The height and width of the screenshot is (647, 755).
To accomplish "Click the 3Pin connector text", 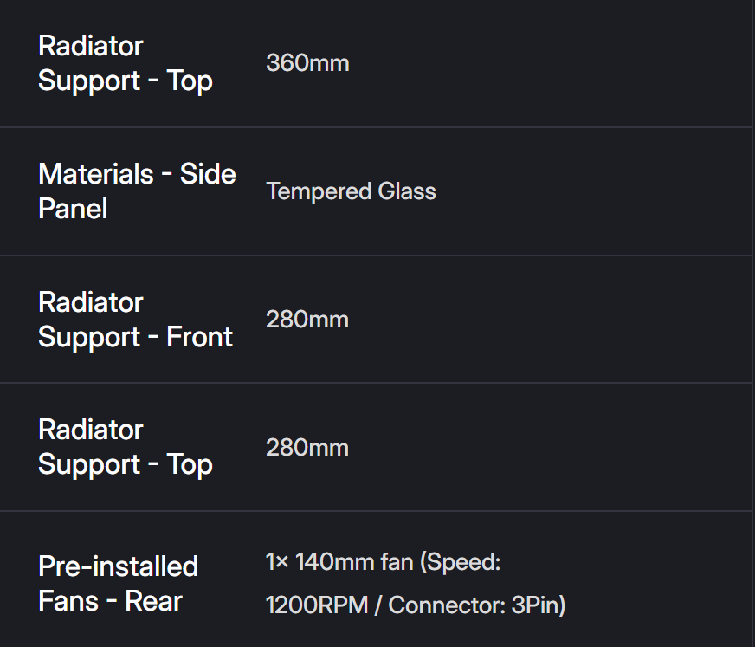I will click(538, 605).
